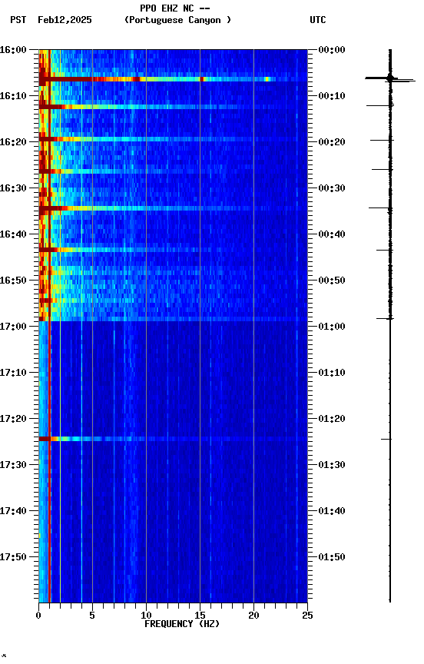The image size is (424, 664).
Task: Click the seismogram trace spike near 01:24 UTC
Action: pyautogui.click(x=386, y=439)
